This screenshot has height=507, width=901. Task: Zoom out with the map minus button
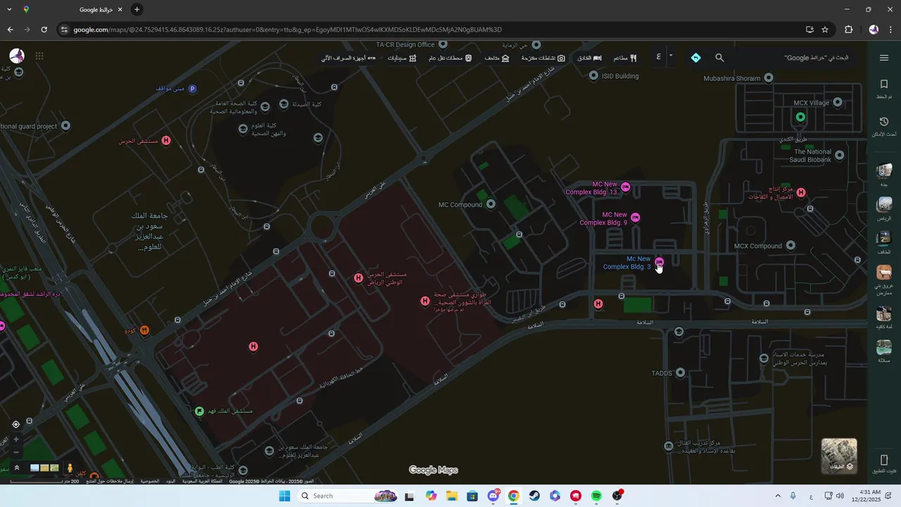coord(16,452)
